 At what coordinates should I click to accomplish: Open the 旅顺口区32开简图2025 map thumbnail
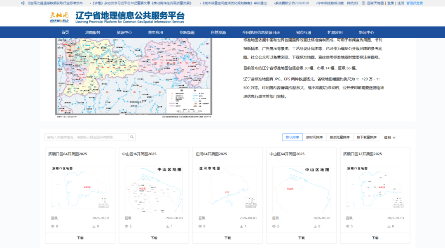(375, 187)
